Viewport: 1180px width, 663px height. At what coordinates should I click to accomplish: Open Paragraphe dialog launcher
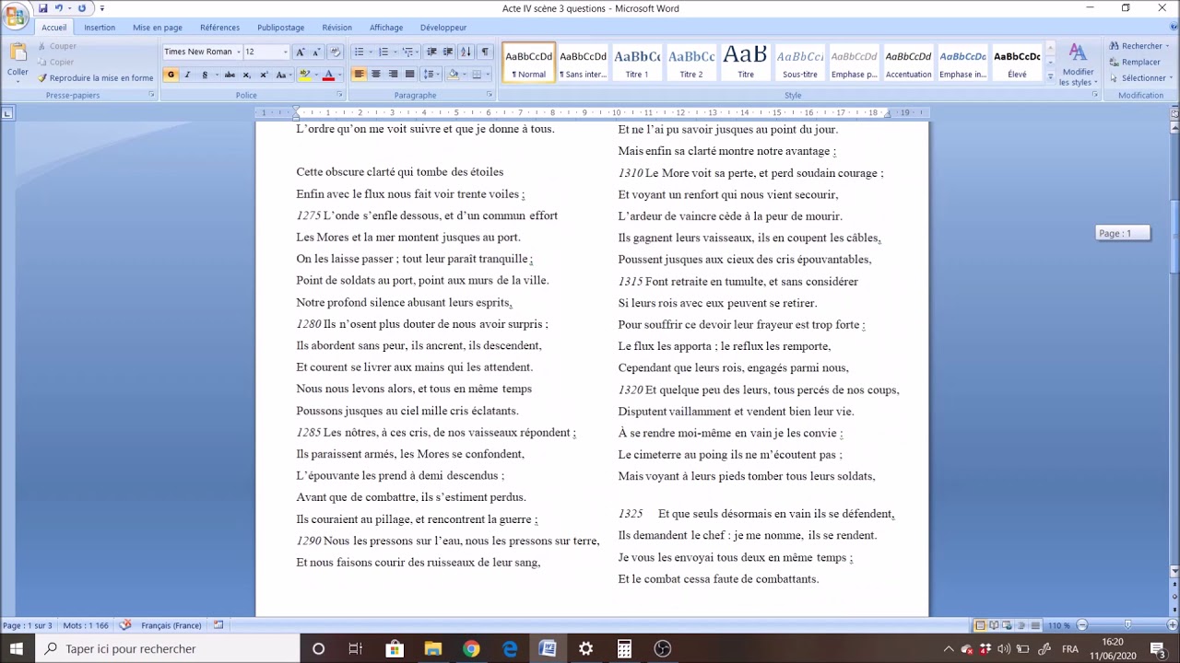point(490,95)
